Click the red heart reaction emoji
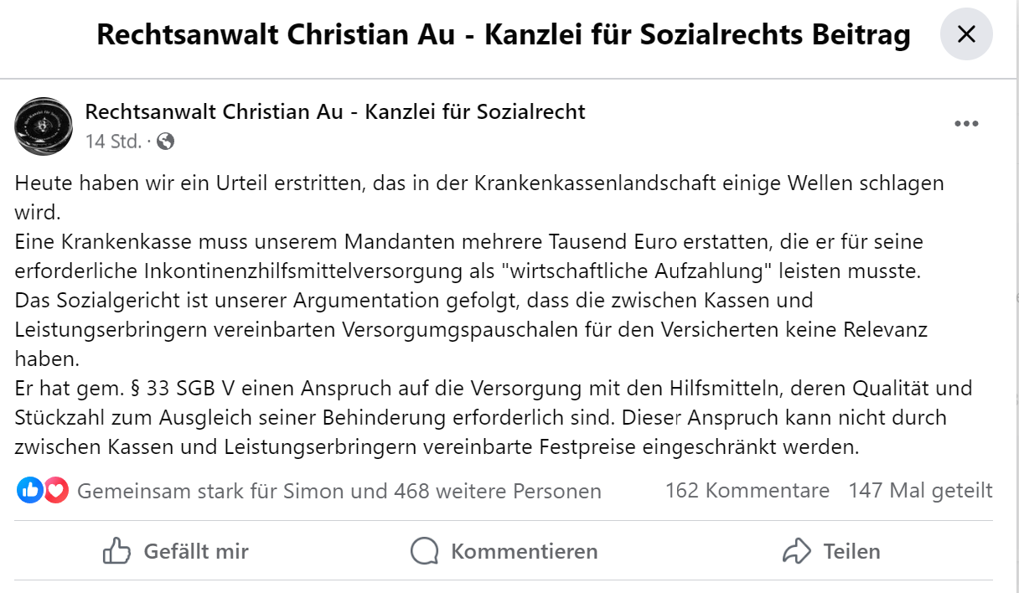1019x593 pixels. click(55, 491)
